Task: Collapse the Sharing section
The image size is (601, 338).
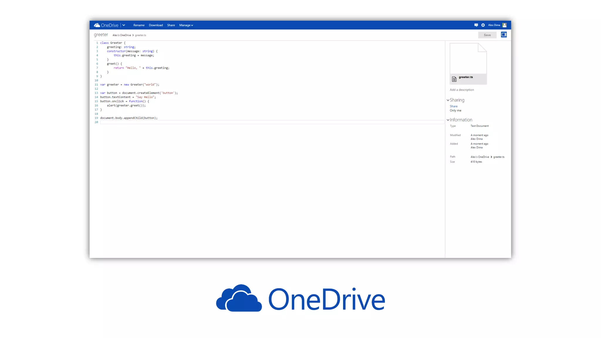Action: [x=448, y=100]
